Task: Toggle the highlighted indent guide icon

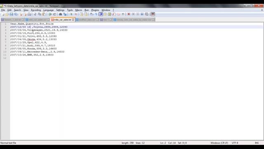Action: [101, 14]
